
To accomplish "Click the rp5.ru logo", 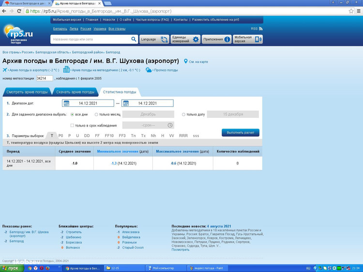I will [18, 35].
